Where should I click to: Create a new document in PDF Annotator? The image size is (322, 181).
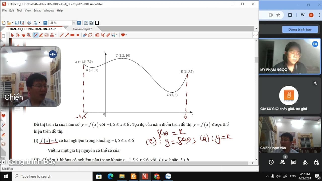4,23
